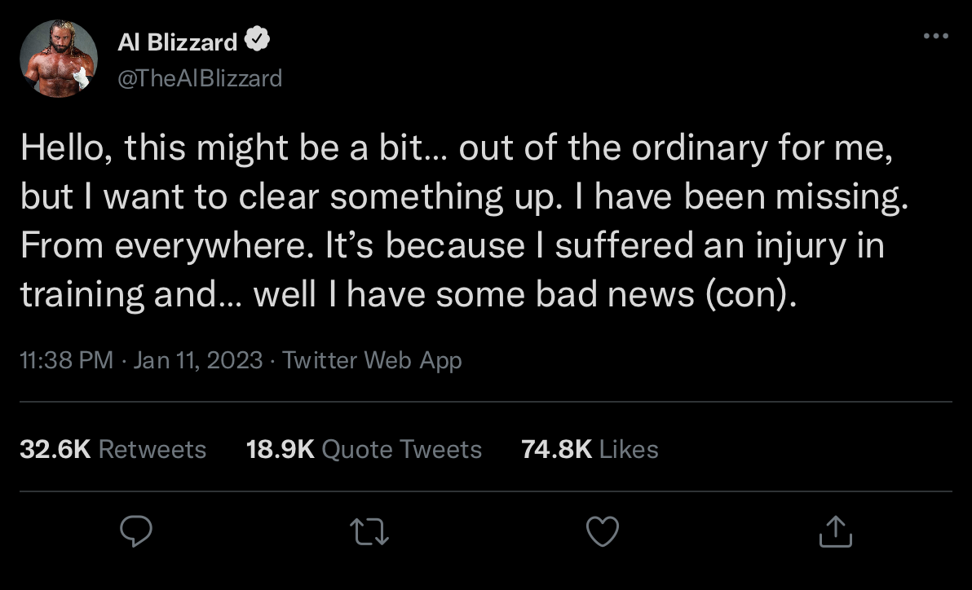Retweet this tweet using the arrows icon
The image size is (972, 590).
click(369, 532)
